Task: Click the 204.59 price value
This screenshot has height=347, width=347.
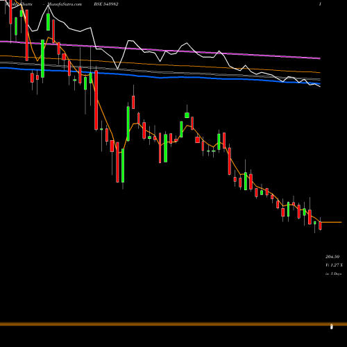Action: (x=332, y=257)
